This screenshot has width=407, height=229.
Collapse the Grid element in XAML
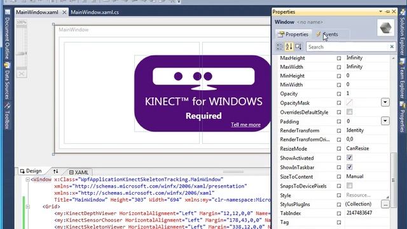click(x=27, y=207)
